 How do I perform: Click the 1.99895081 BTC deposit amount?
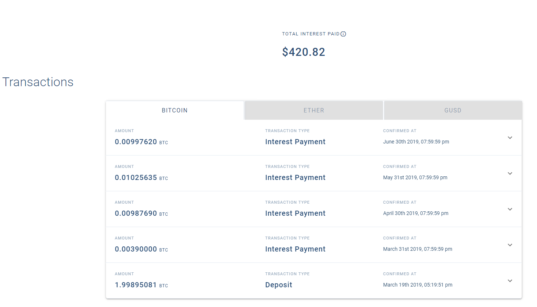141,285
